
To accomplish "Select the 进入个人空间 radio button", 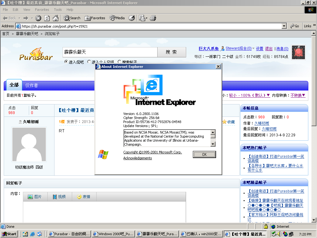I will click(89, 62).
